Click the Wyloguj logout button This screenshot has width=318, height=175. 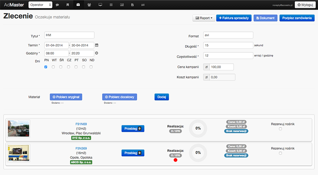coord(305,5)
